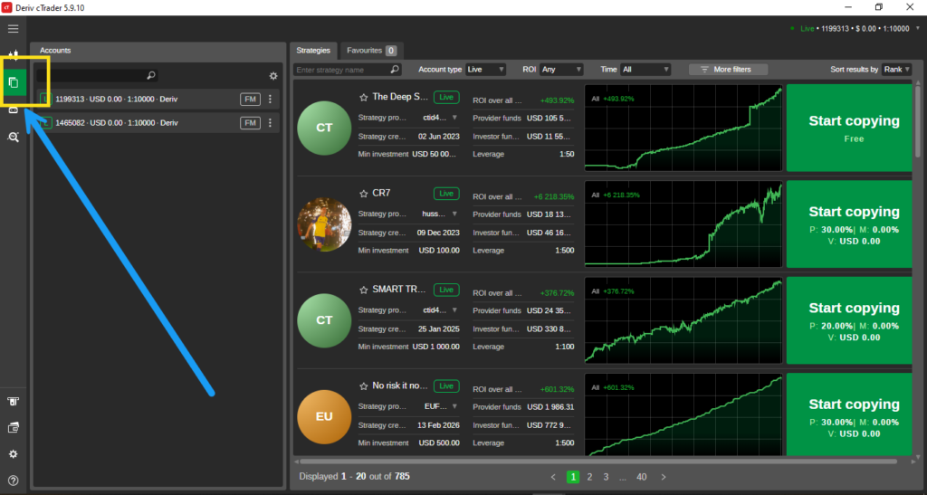Select account row 1199313 USD 0.00 Deriv

[x=158, y=100]
